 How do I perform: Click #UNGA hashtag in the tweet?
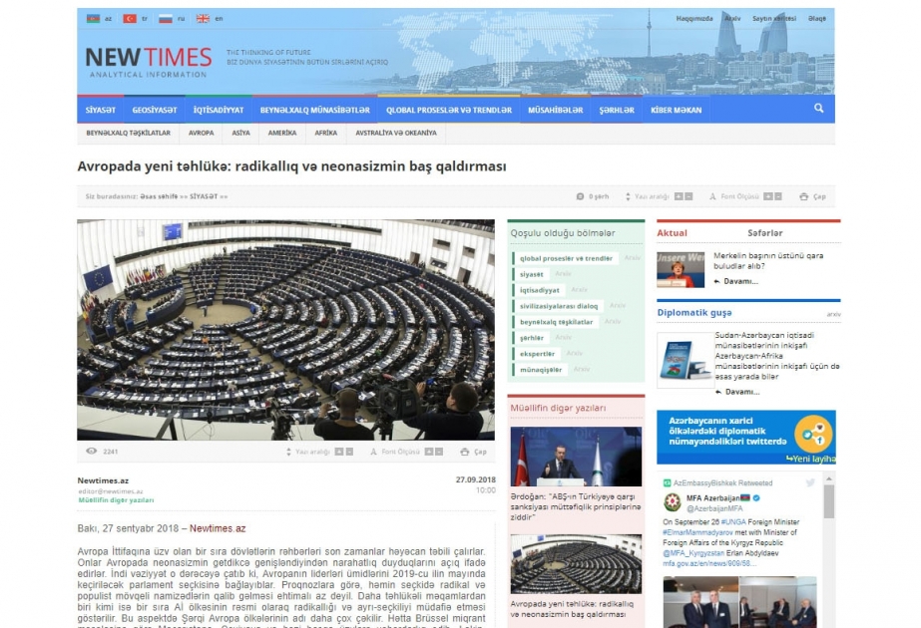click(x=733, y=521)
